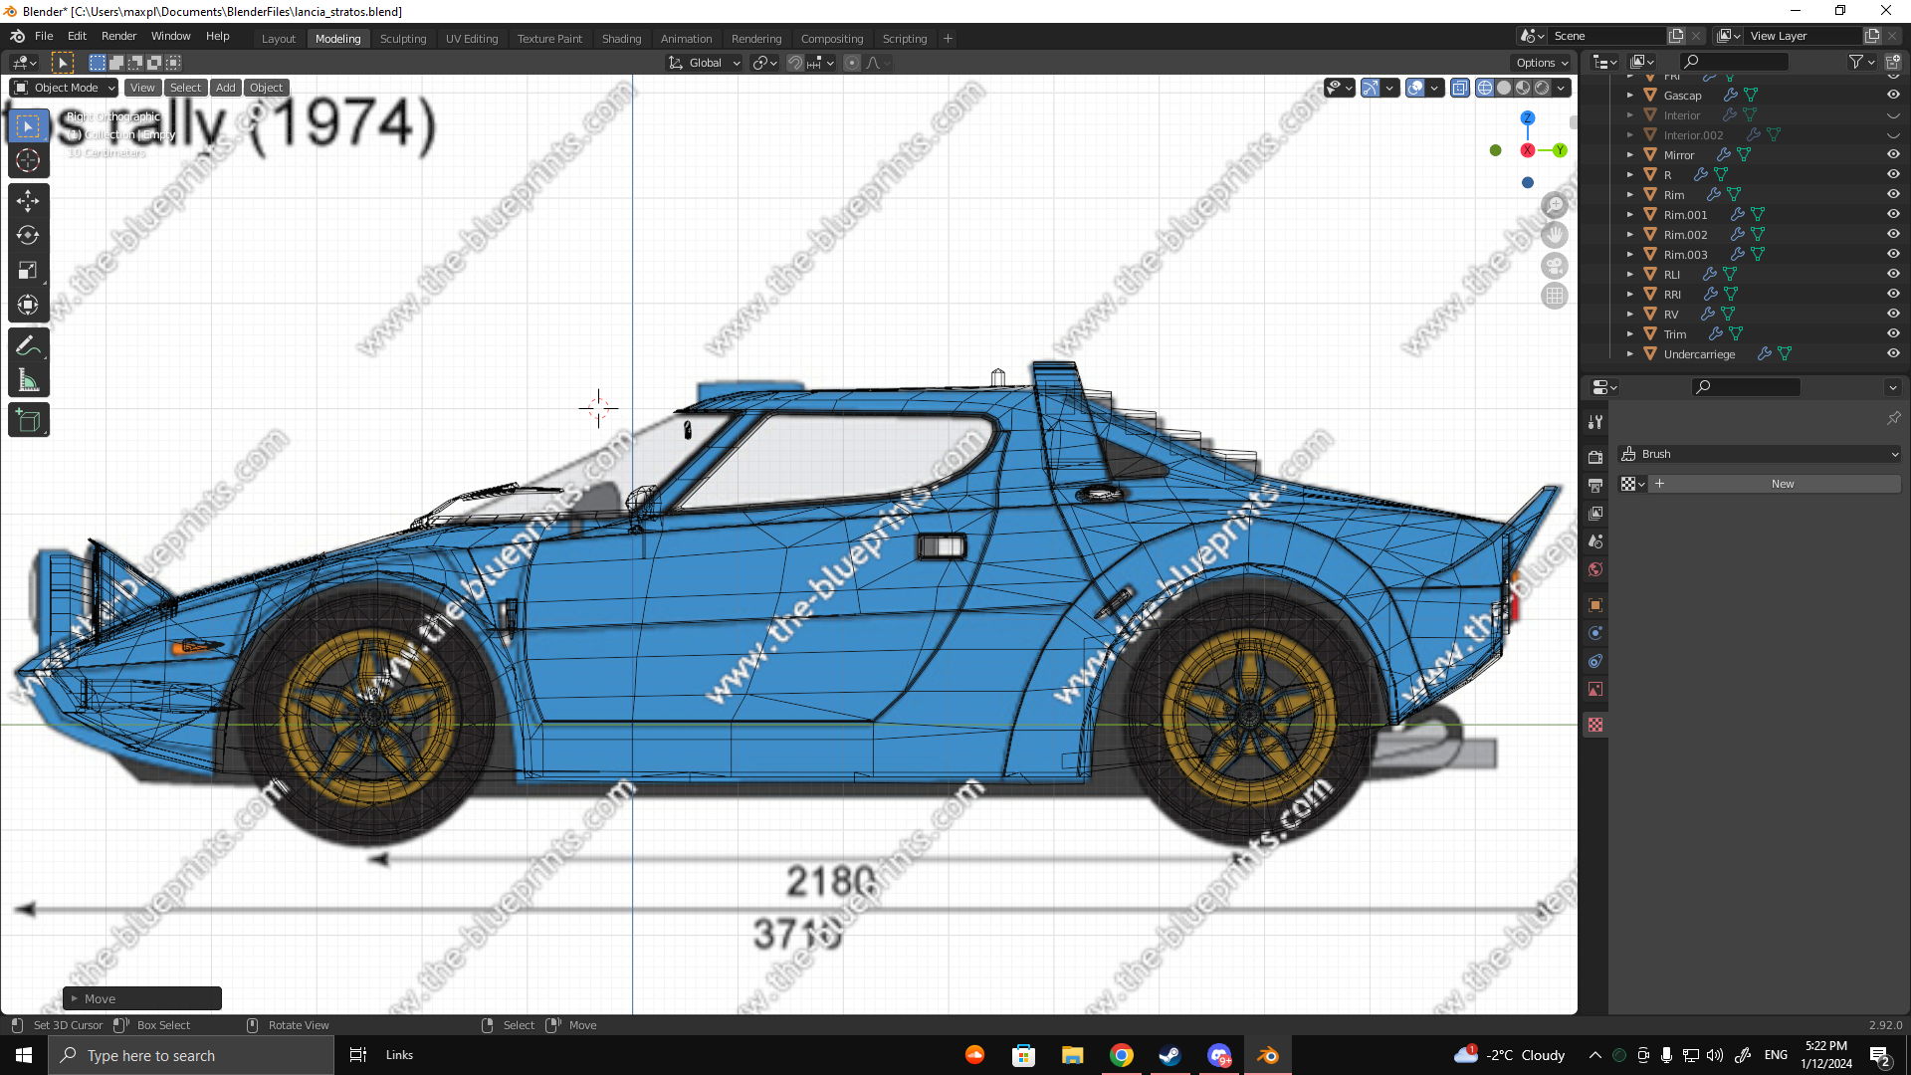
Task: Toggle X-ray display mode
Action: (1460, 88)
